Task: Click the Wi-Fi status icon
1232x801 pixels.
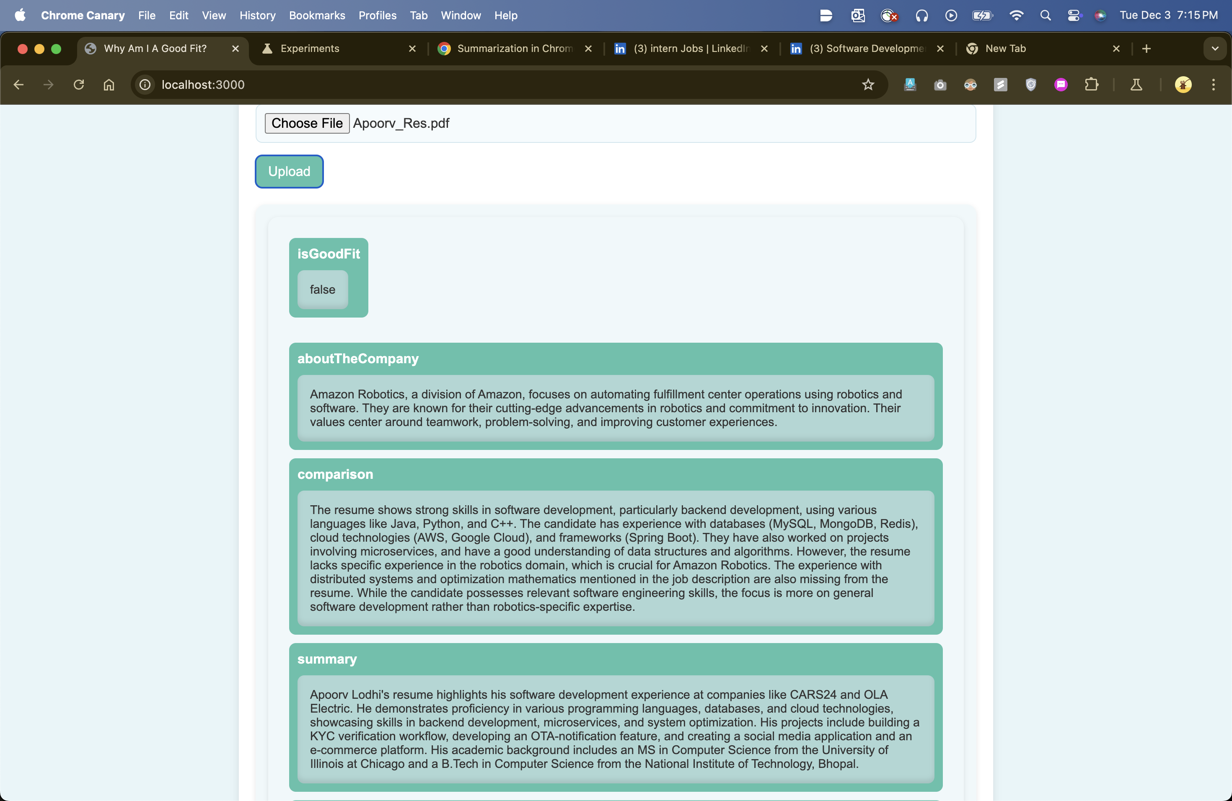Action: pyautogui.click(x=1016, y=16)
